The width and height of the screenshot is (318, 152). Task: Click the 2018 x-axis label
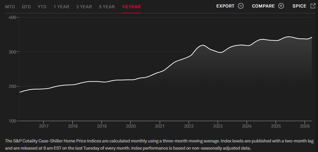click(x=73, y=126)
